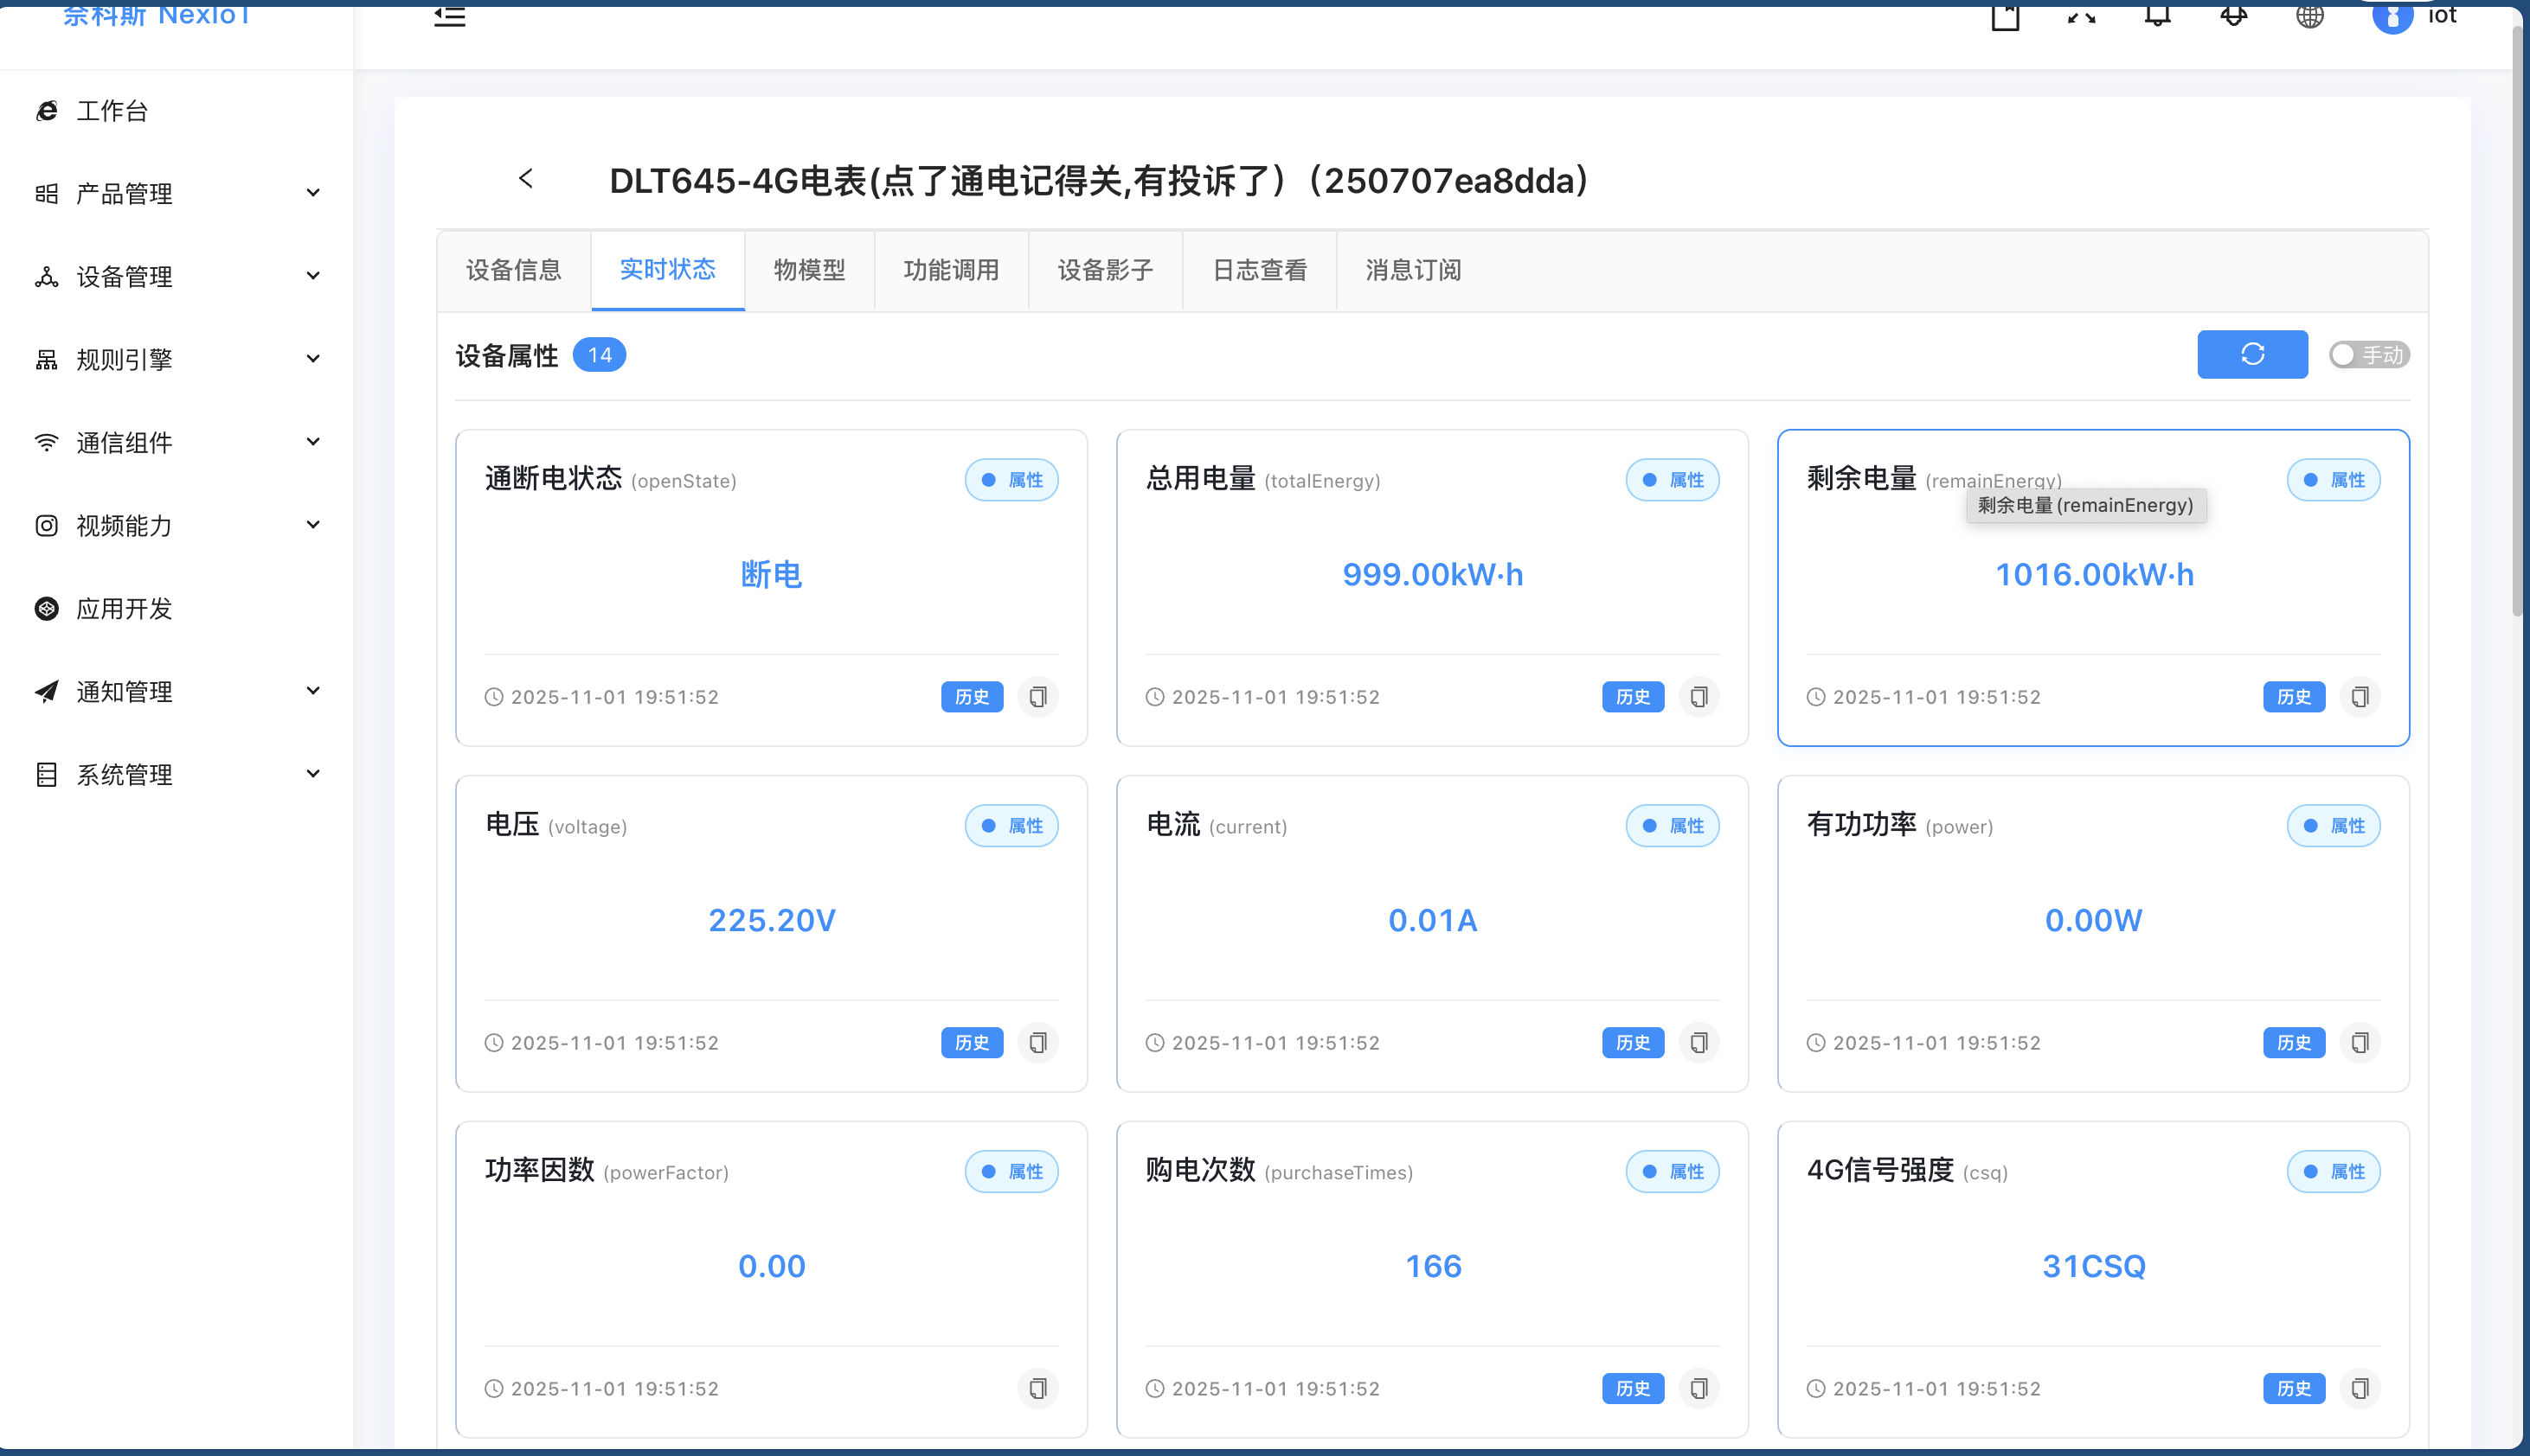Click the 应用开发 sidebar icon
Viewport: 2530px width, 1456px height.
click(46, 608)
